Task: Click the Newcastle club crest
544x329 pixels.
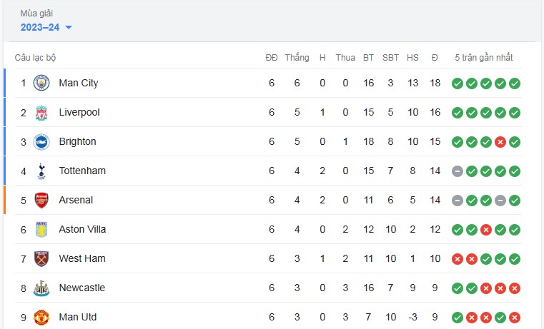Action: (x=41, y=288)
